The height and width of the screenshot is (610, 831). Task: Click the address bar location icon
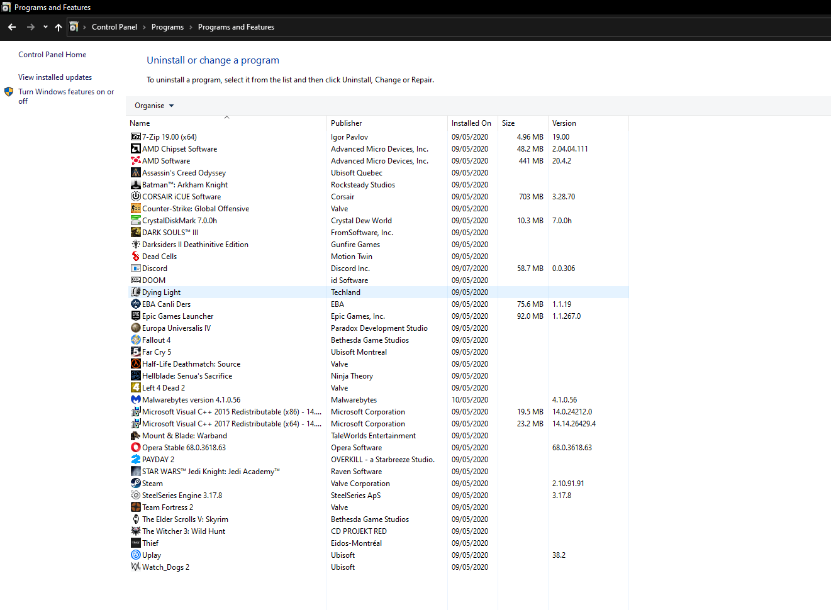click(x=74, y=27)
